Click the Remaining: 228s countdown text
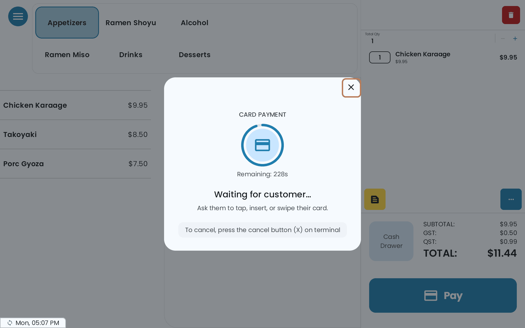 [x=262, y=174]
